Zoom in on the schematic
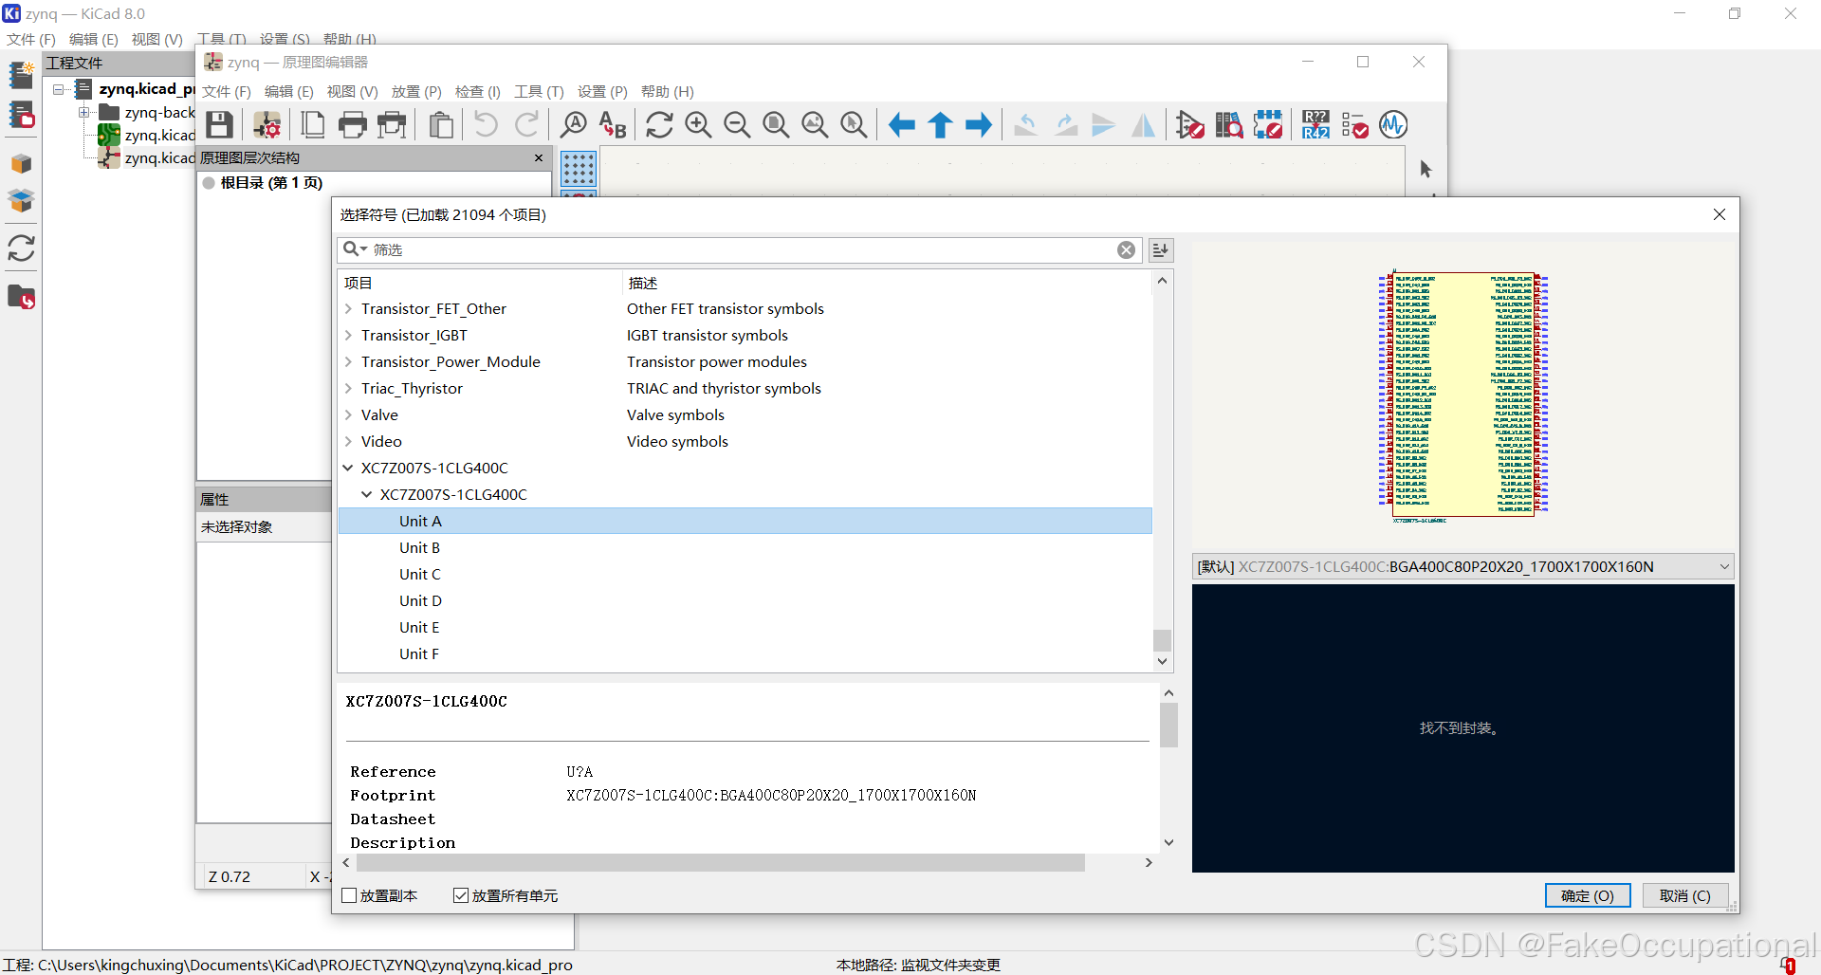 pyautogui.click(x=698, y=125)
